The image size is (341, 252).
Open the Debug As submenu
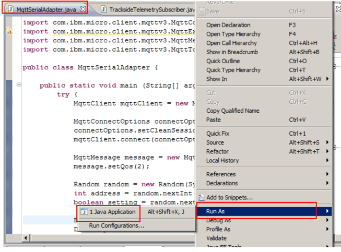(x=264, y=220)
